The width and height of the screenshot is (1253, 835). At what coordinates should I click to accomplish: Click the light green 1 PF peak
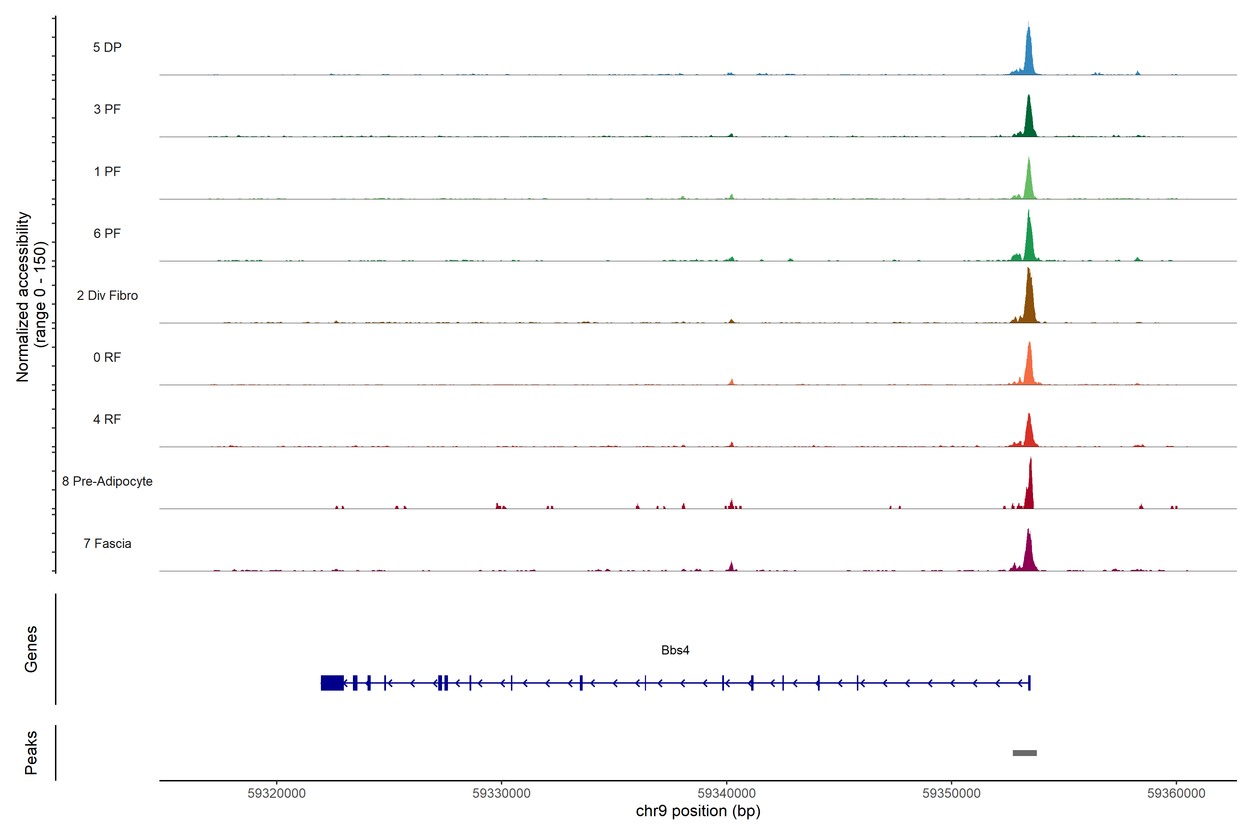pyautogui.click(x=1029, y=184)
